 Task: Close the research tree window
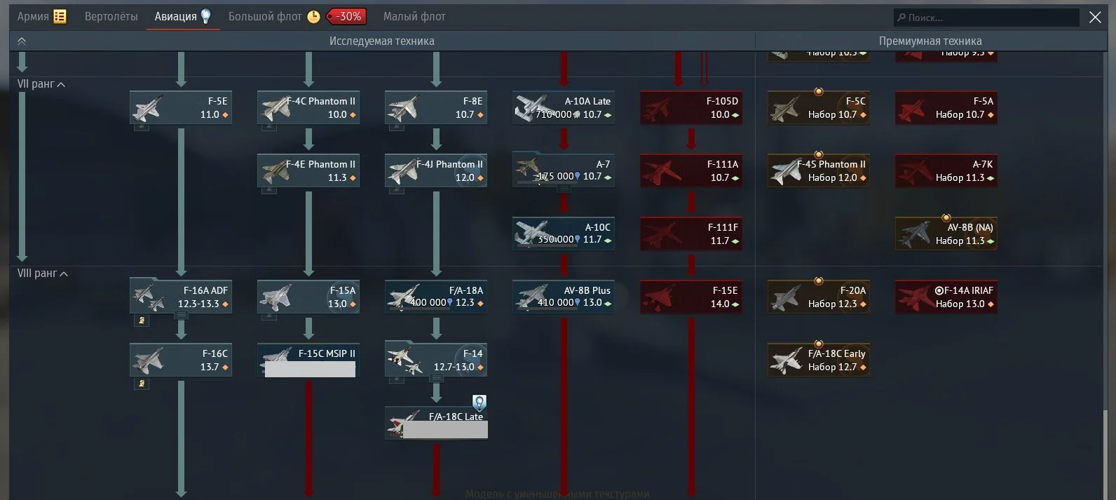[1095, 18]
